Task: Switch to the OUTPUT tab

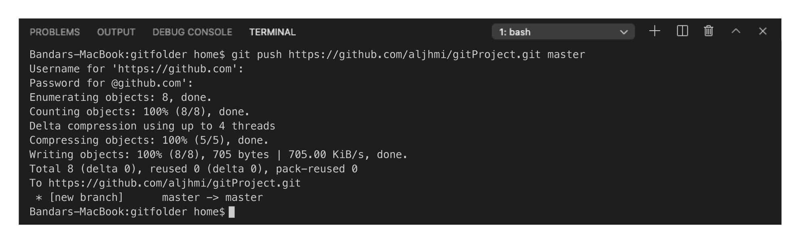Action: point(116,32)
